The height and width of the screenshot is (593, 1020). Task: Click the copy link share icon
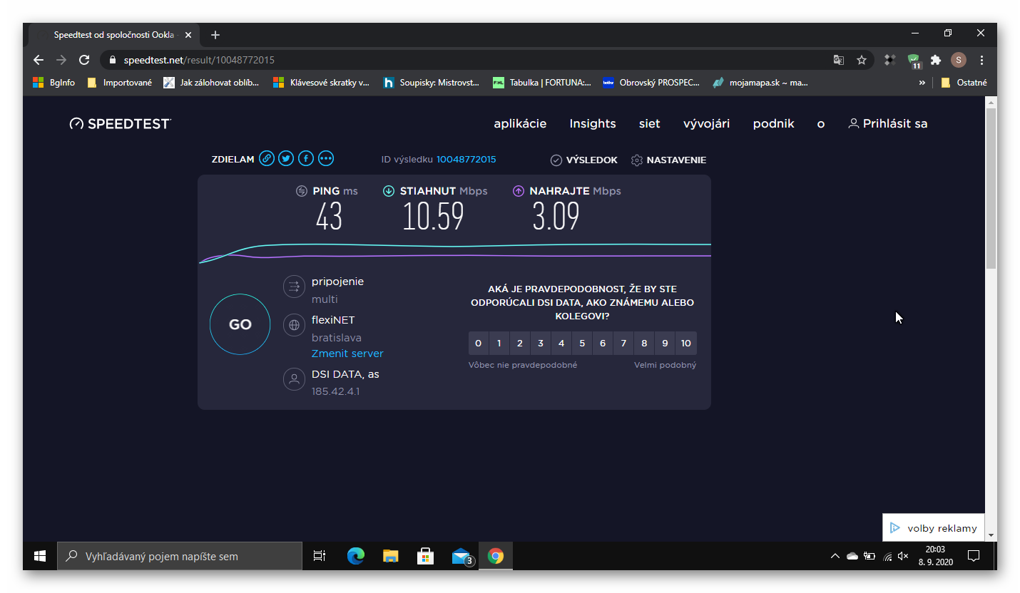pos(266,158)
